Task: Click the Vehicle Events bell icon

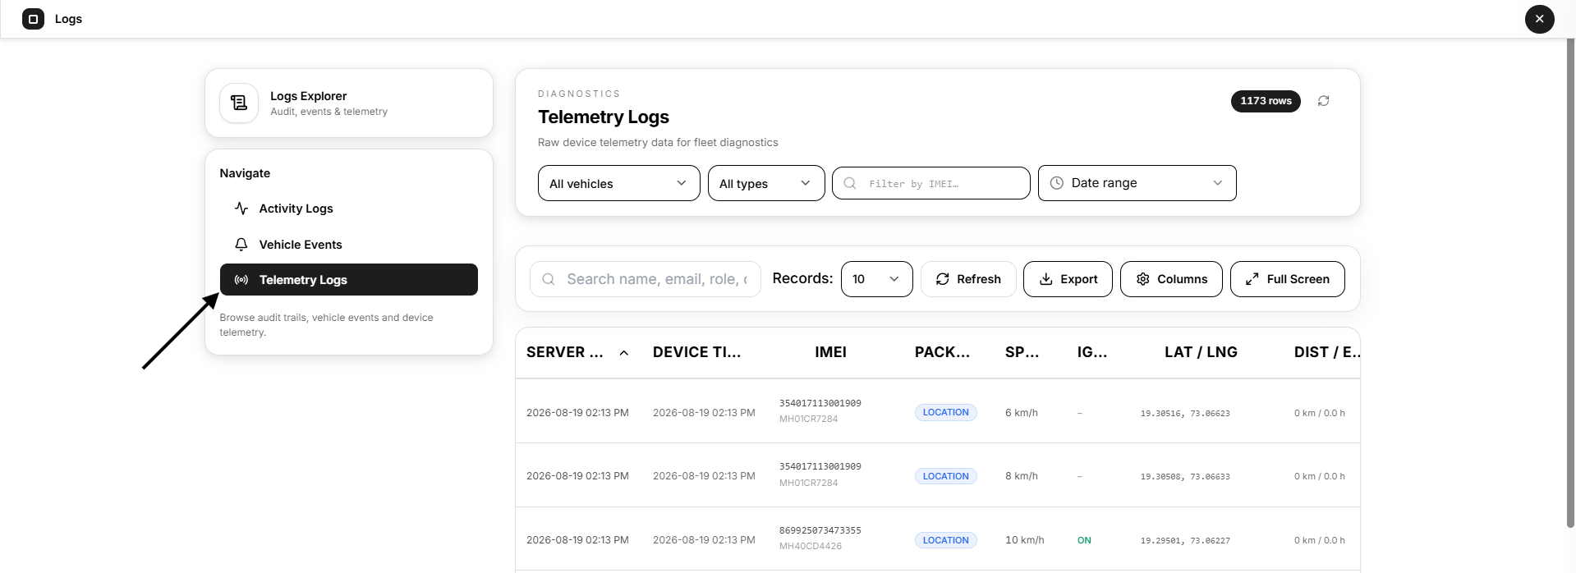Action: (x=241, y=245)
